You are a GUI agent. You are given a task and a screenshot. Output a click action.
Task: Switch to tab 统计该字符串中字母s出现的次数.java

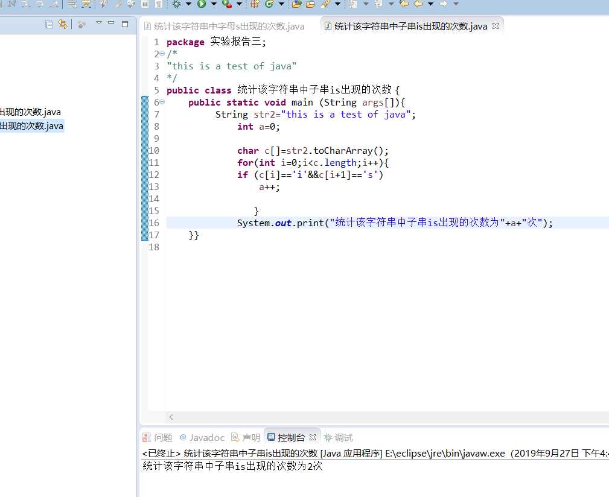(x=224, y=27)
